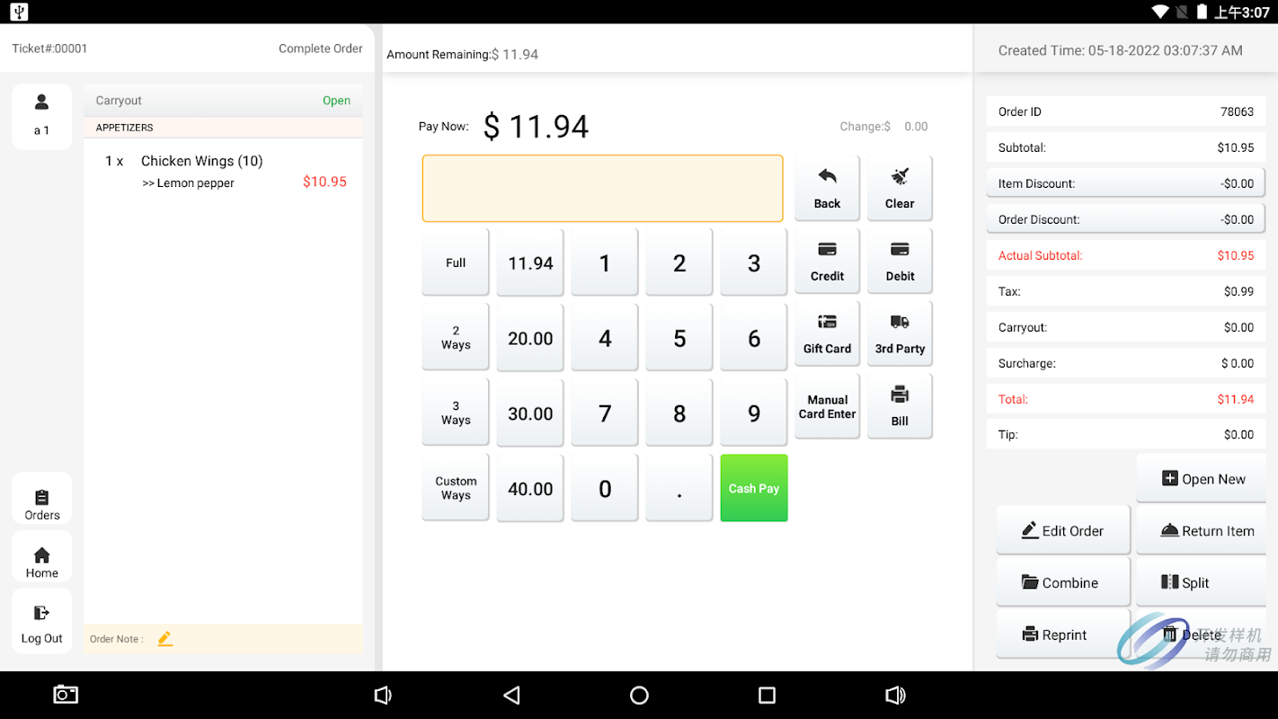The height and width of the screenshot is (719, 1278).
Task: Tap keypad digit 3
Action: tap(754, 262)
